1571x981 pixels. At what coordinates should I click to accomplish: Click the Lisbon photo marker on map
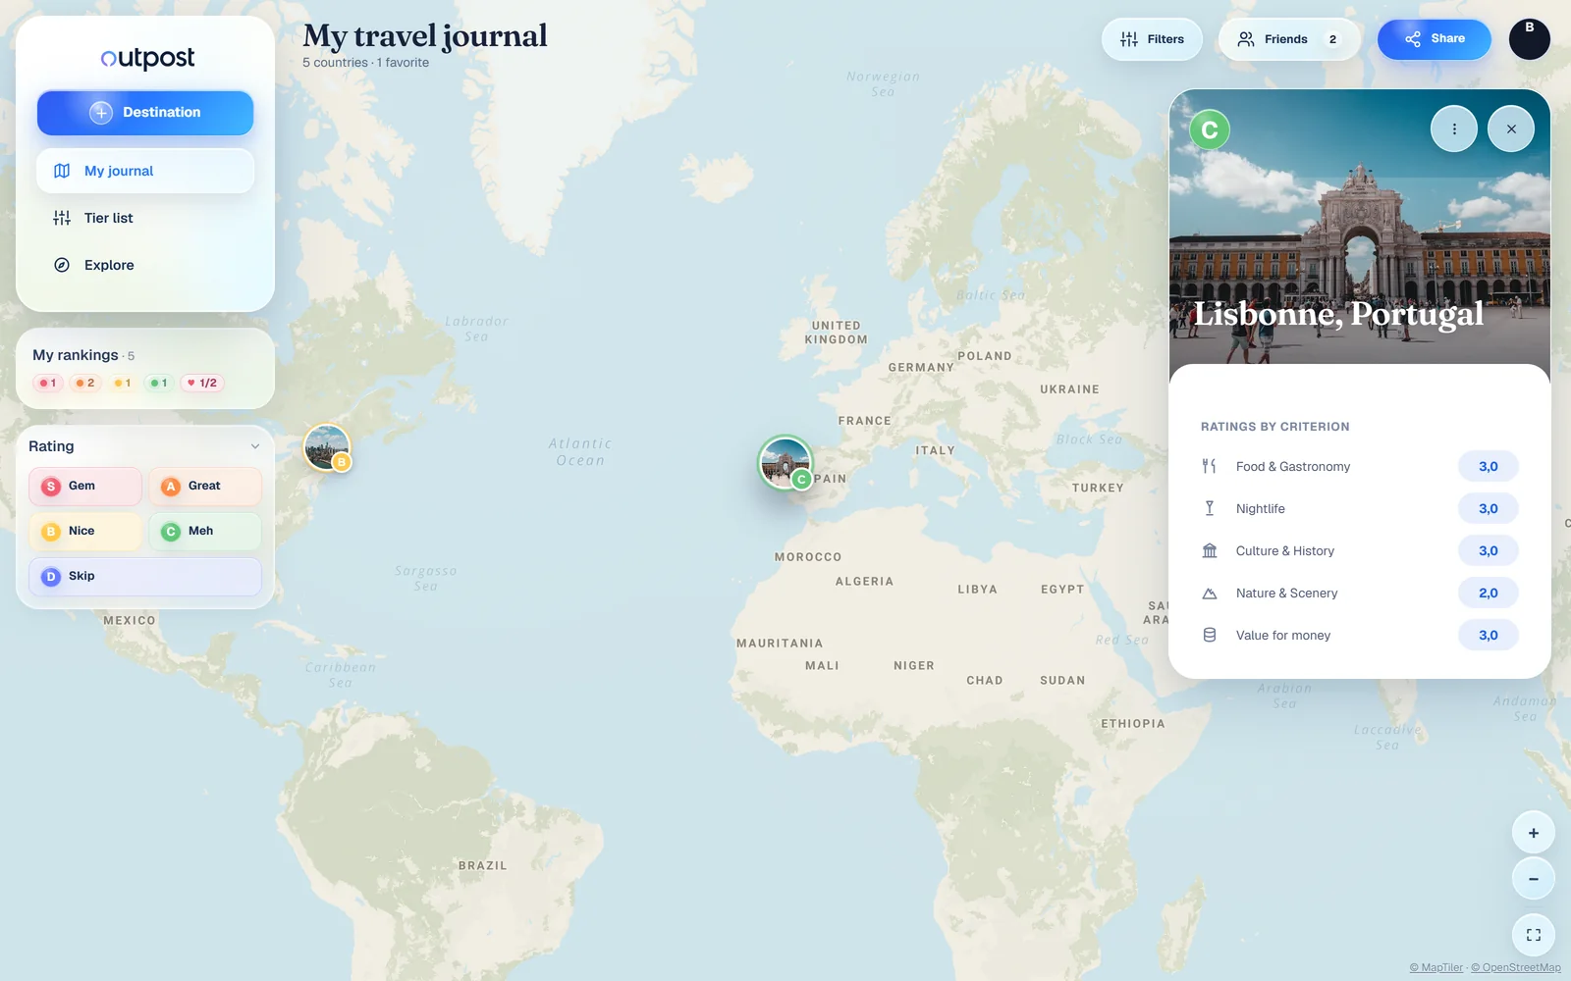tap(785, 462)
